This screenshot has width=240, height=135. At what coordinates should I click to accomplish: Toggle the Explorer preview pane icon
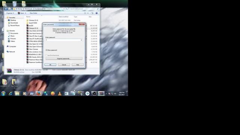92,13
